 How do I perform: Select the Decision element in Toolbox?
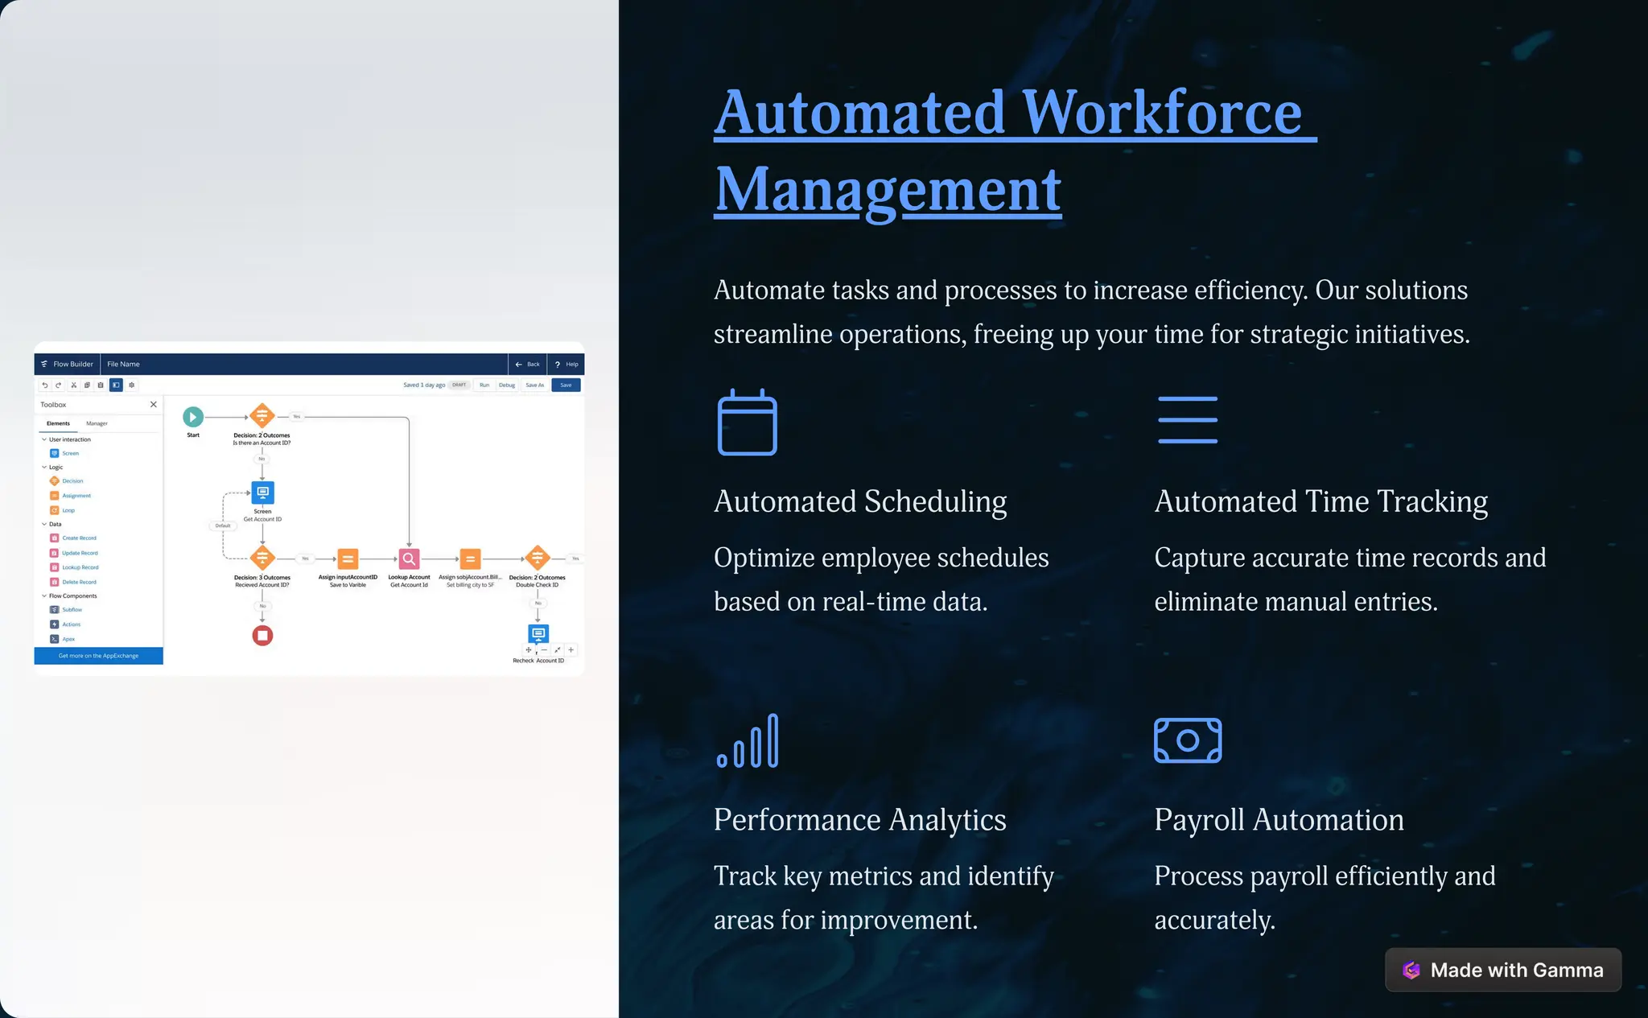[x=67, y=481]
